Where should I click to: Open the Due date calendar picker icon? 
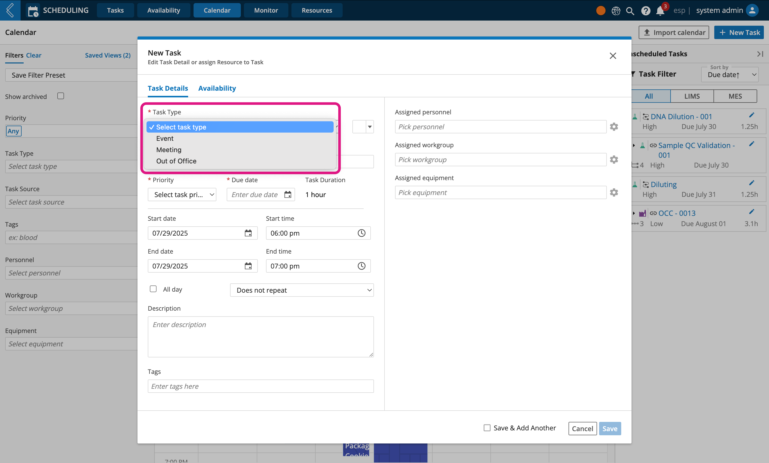tap(288, 195)
